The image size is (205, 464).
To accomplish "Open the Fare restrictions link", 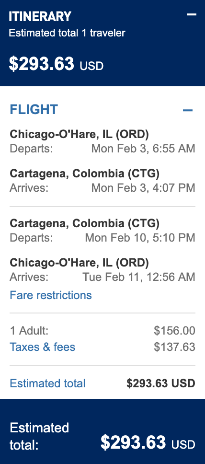I will [51, 295].
